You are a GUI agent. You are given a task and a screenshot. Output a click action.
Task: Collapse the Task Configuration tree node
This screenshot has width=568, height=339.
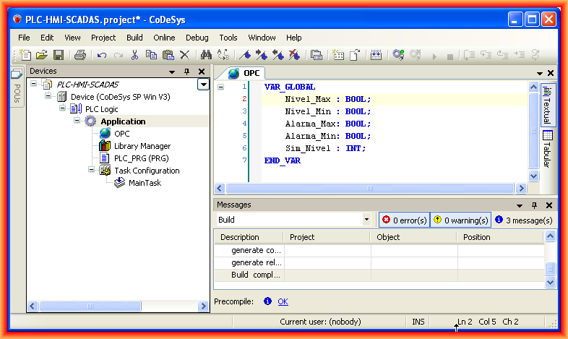point(92,171)
